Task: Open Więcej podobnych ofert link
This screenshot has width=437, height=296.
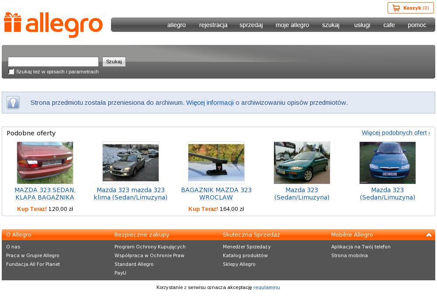Action: click(396, 133)
